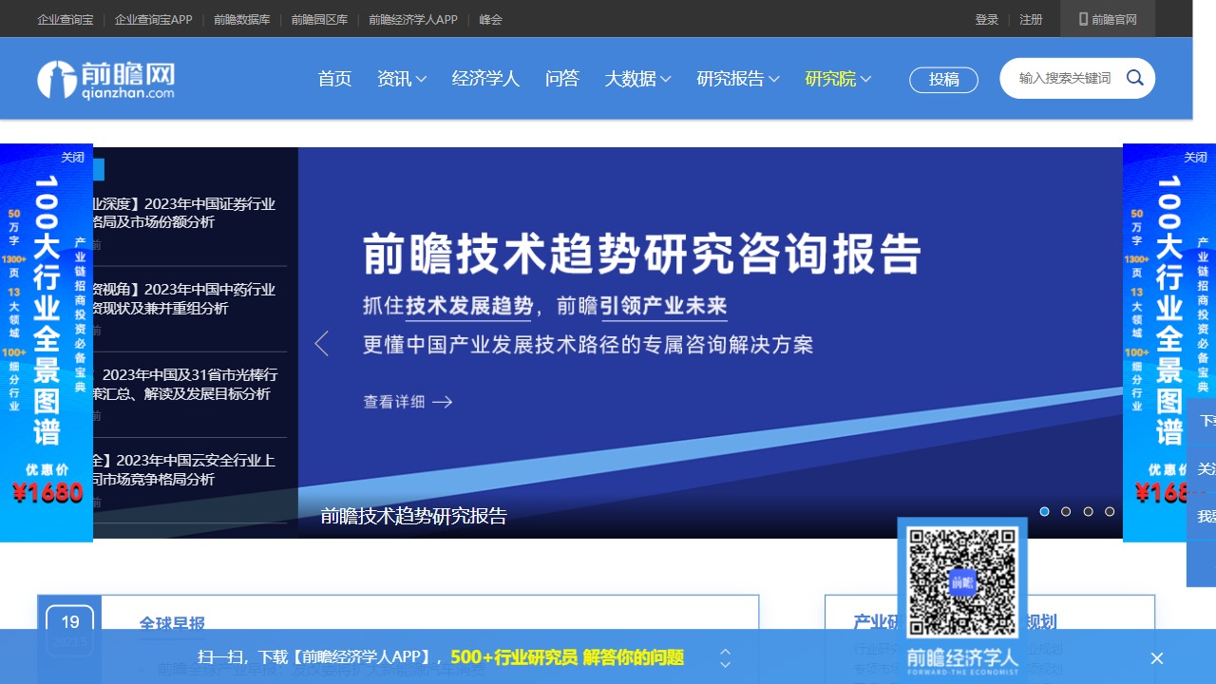This screenshot has width=1216, height=684.
Task: Click the 前瞻经济学人 QR code image
Action: tap(962, 582)
